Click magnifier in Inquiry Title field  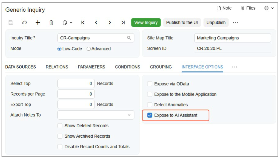129,38
